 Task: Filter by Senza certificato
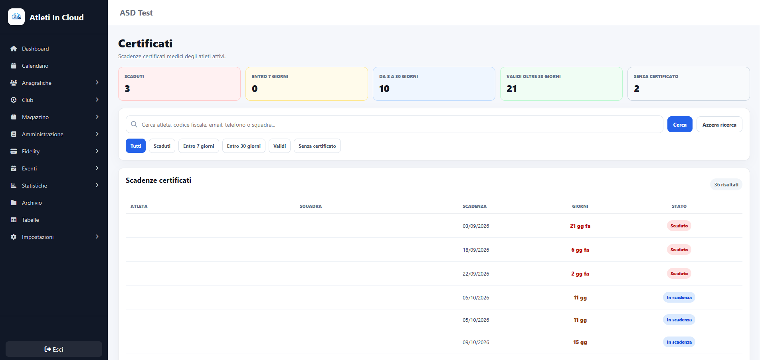point(317,146)
